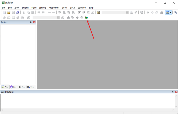Screen dimensions: 178x114
Task: Click the Uncomment Selection icon
Action: click(93, 13)
